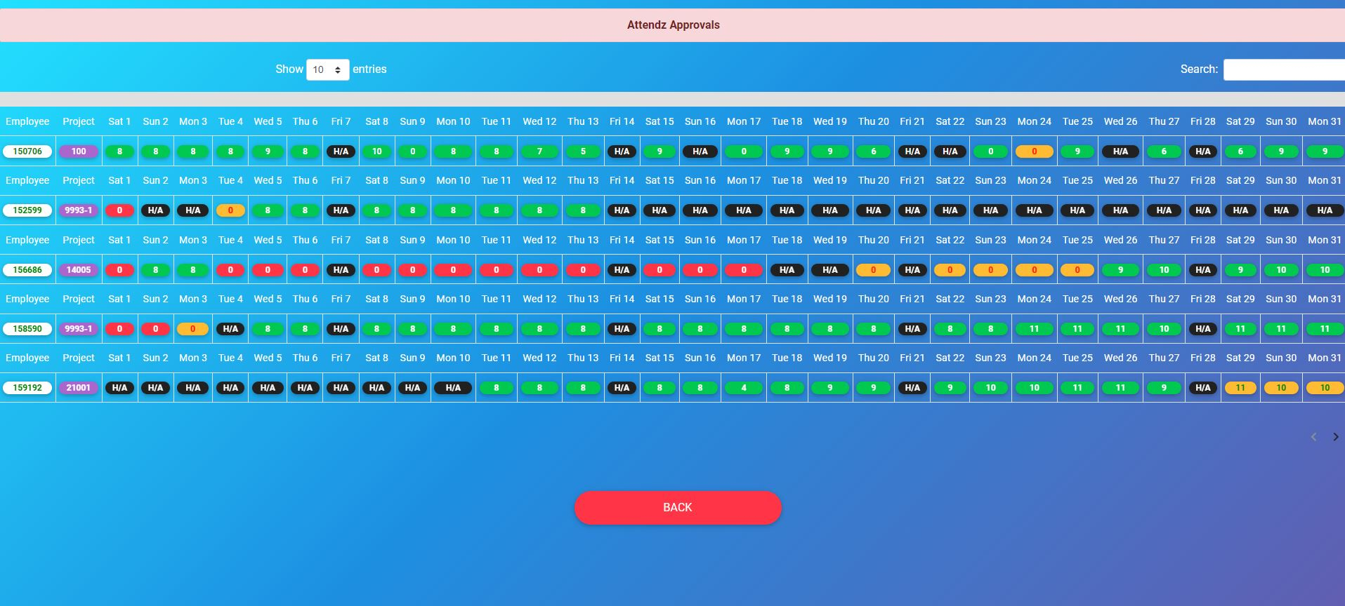Click the purple project 100 badge
Viewport: 1345px width, 606px height.
(x=79, y=151)
